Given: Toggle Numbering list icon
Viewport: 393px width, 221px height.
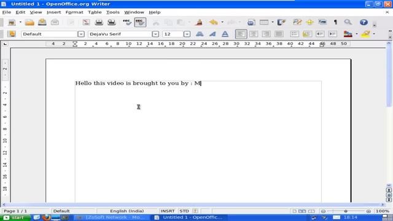Looking at the screenshot, I should [x=295, y=34].
